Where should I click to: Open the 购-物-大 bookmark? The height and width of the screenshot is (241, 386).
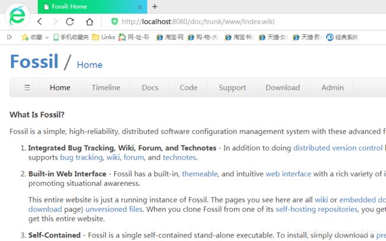point(203,37)
